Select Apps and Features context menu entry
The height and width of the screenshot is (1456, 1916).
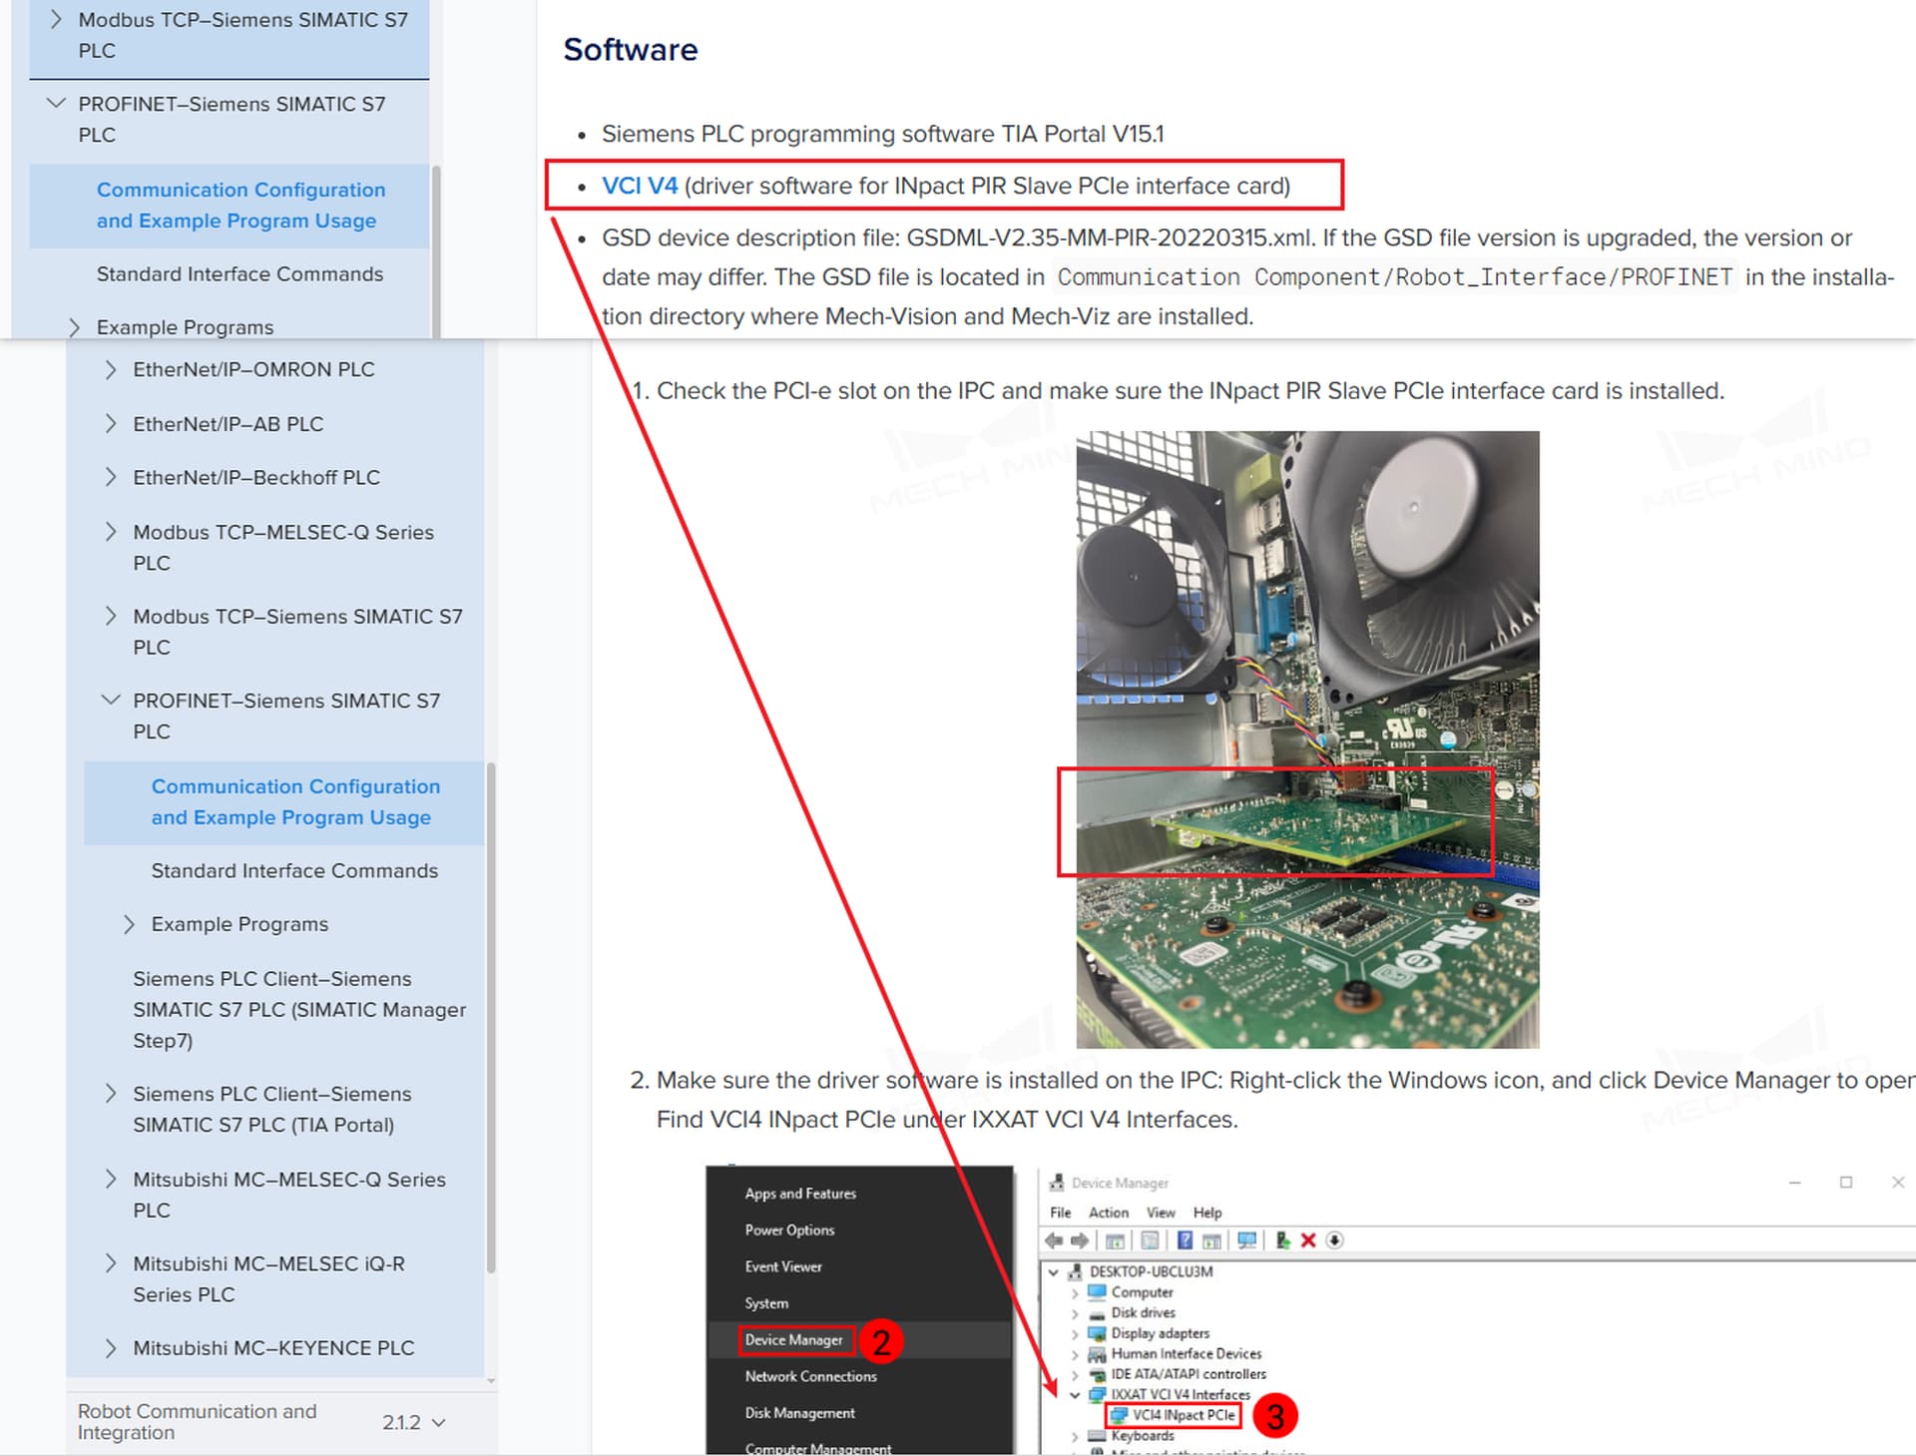pyautogui.click(x=800, y=1194)
